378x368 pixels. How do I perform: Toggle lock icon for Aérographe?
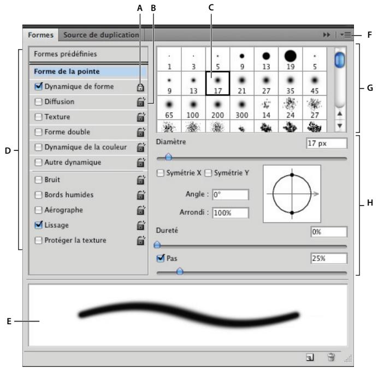click(141, 211)
